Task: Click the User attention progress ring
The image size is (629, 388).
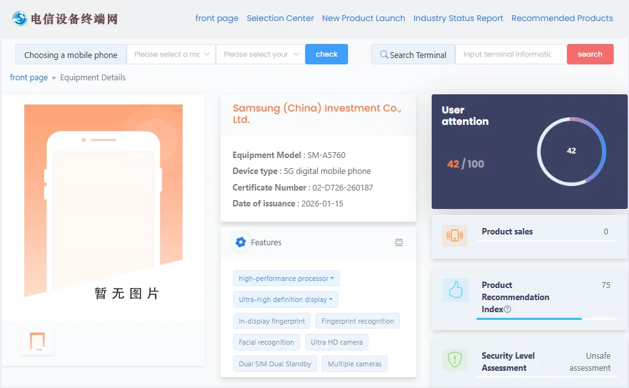Action: 571,152
